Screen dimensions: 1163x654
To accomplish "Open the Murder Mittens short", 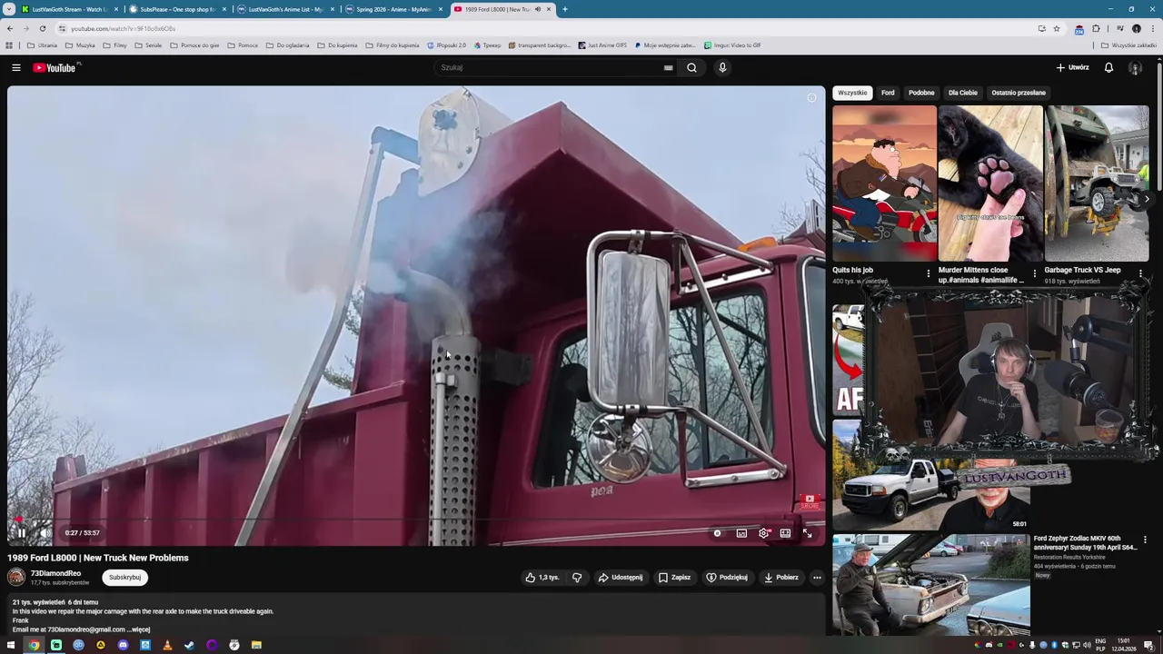I will (990, 183).
